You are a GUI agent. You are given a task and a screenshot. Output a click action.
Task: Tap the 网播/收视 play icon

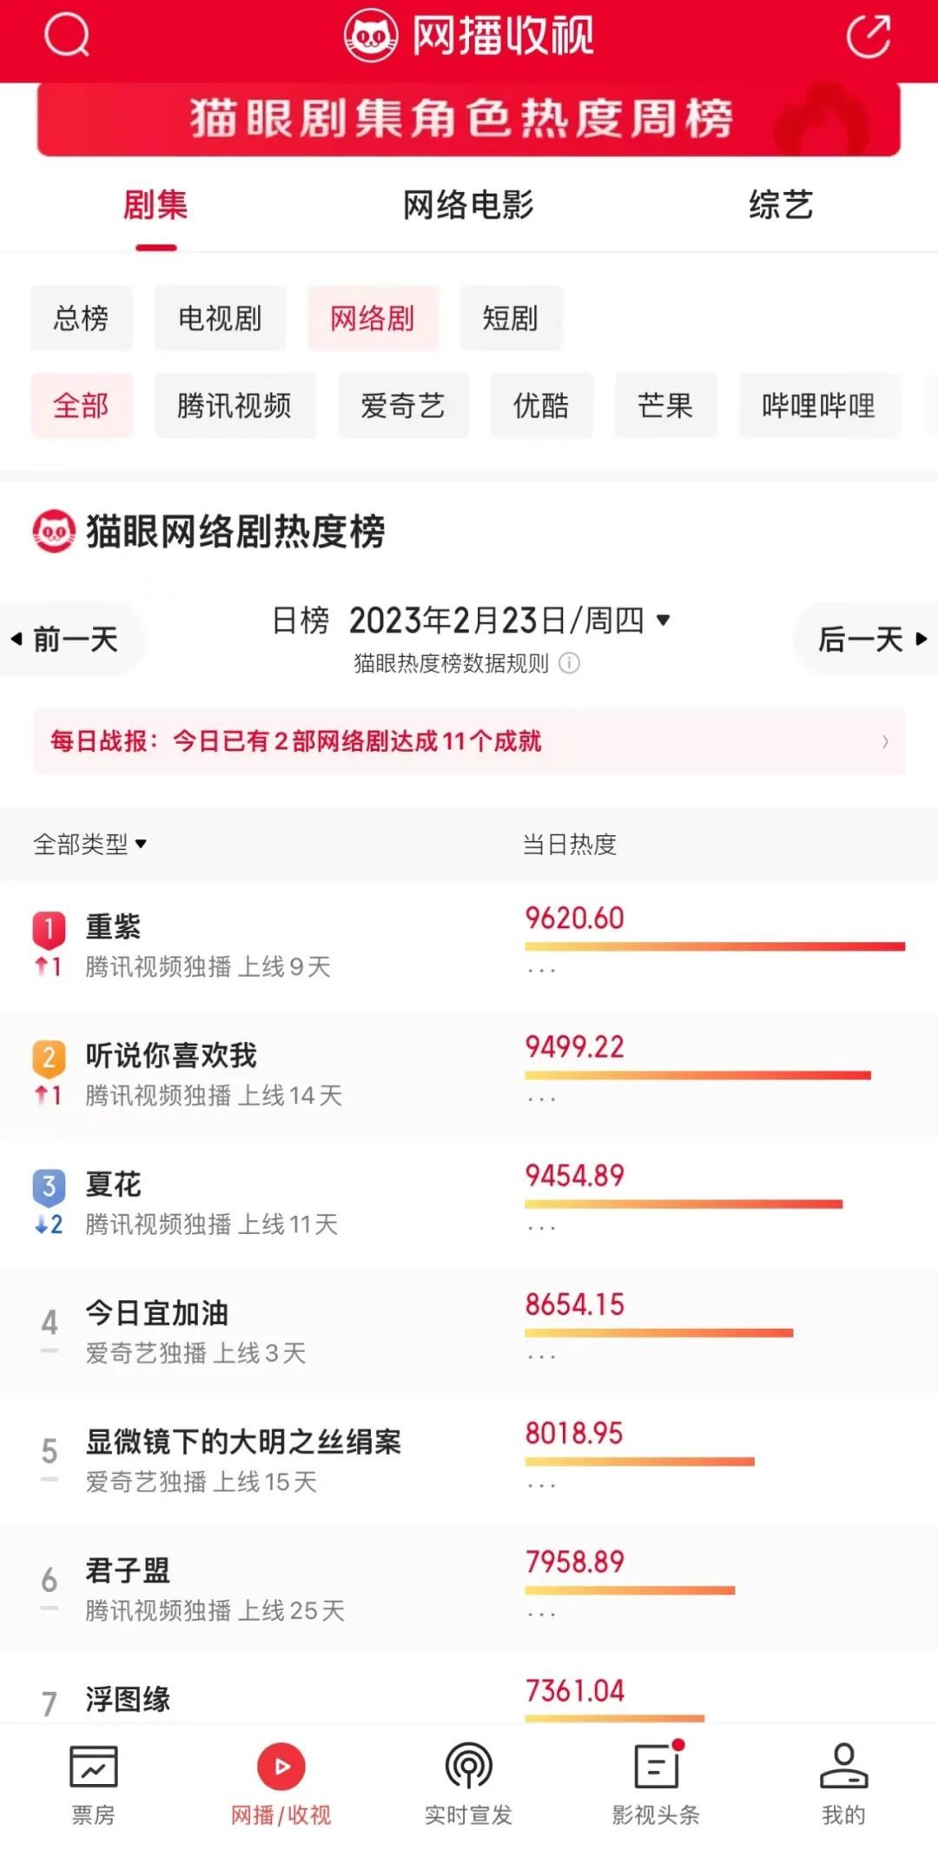click(281, 1767)
